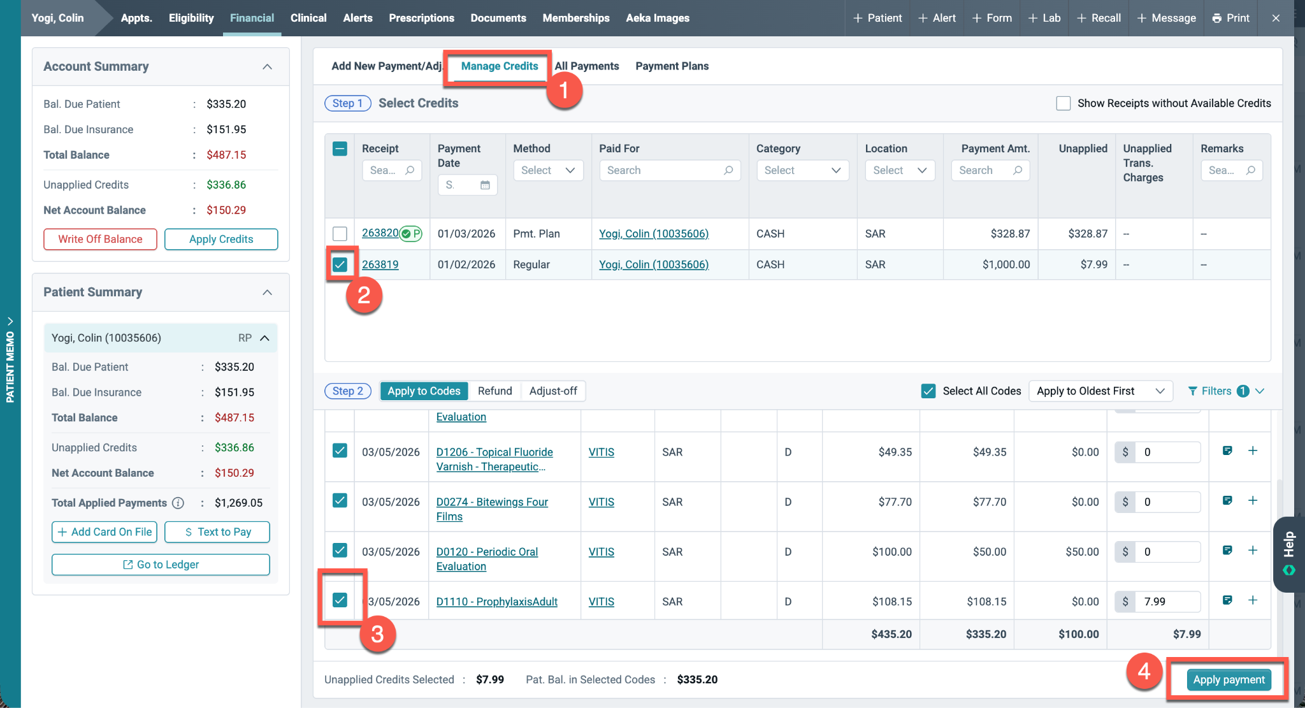Open the Go to Ledger link

click(x=161, y=565)
